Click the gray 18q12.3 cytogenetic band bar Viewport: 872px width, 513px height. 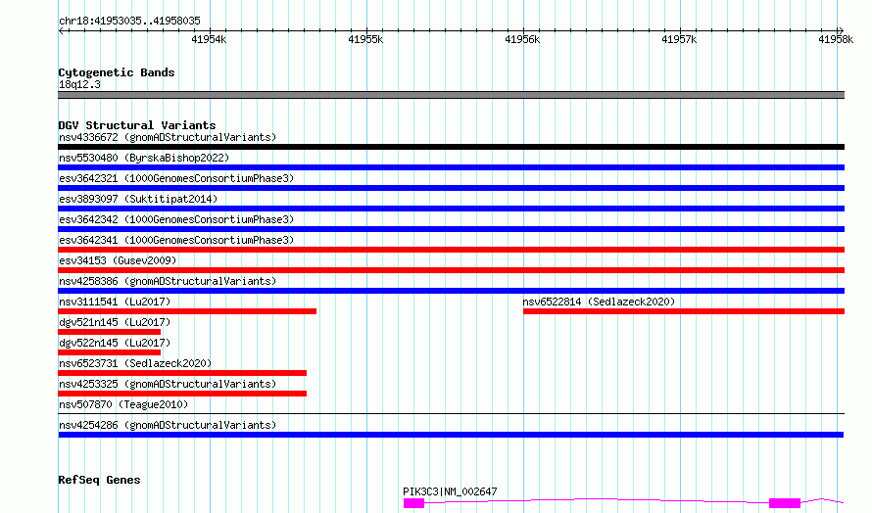[451, 95]
